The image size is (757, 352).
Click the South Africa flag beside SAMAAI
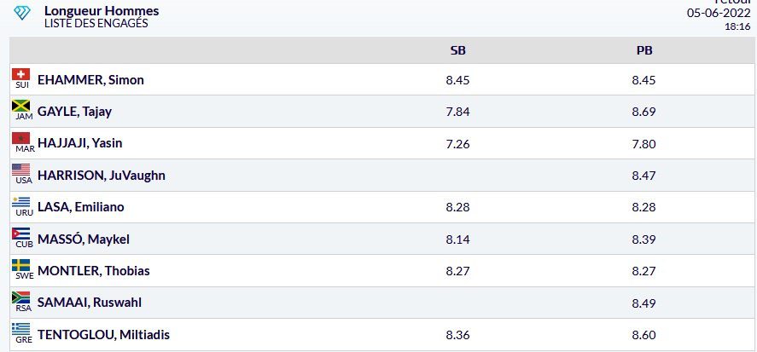tap(20, 297)
